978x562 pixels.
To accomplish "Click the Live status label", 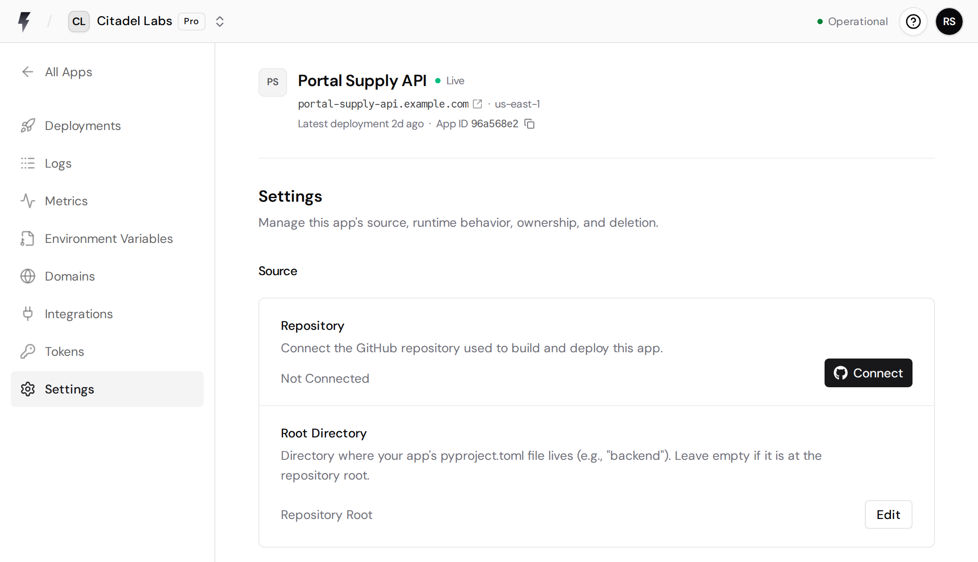I will pyautogui.click(x=455, y=81).
